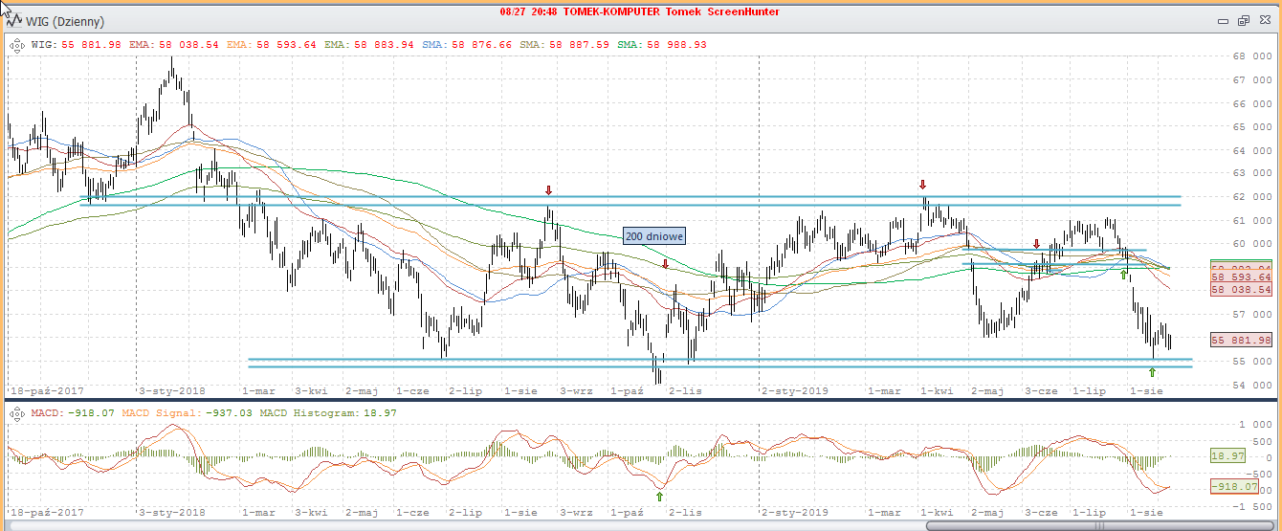
Task: Click the divider between price and MACD panes
Action: pos(641,399)
